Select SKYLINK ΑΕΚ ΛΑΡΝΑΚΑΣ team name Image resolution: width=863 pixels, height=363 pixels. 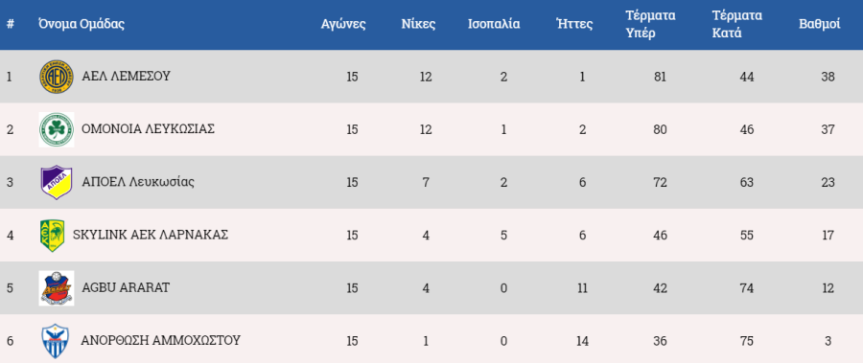point(151,235)
